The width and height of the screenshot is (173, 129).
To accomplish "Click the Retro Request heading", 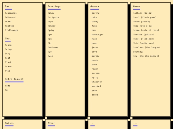I will pos(14,79).
